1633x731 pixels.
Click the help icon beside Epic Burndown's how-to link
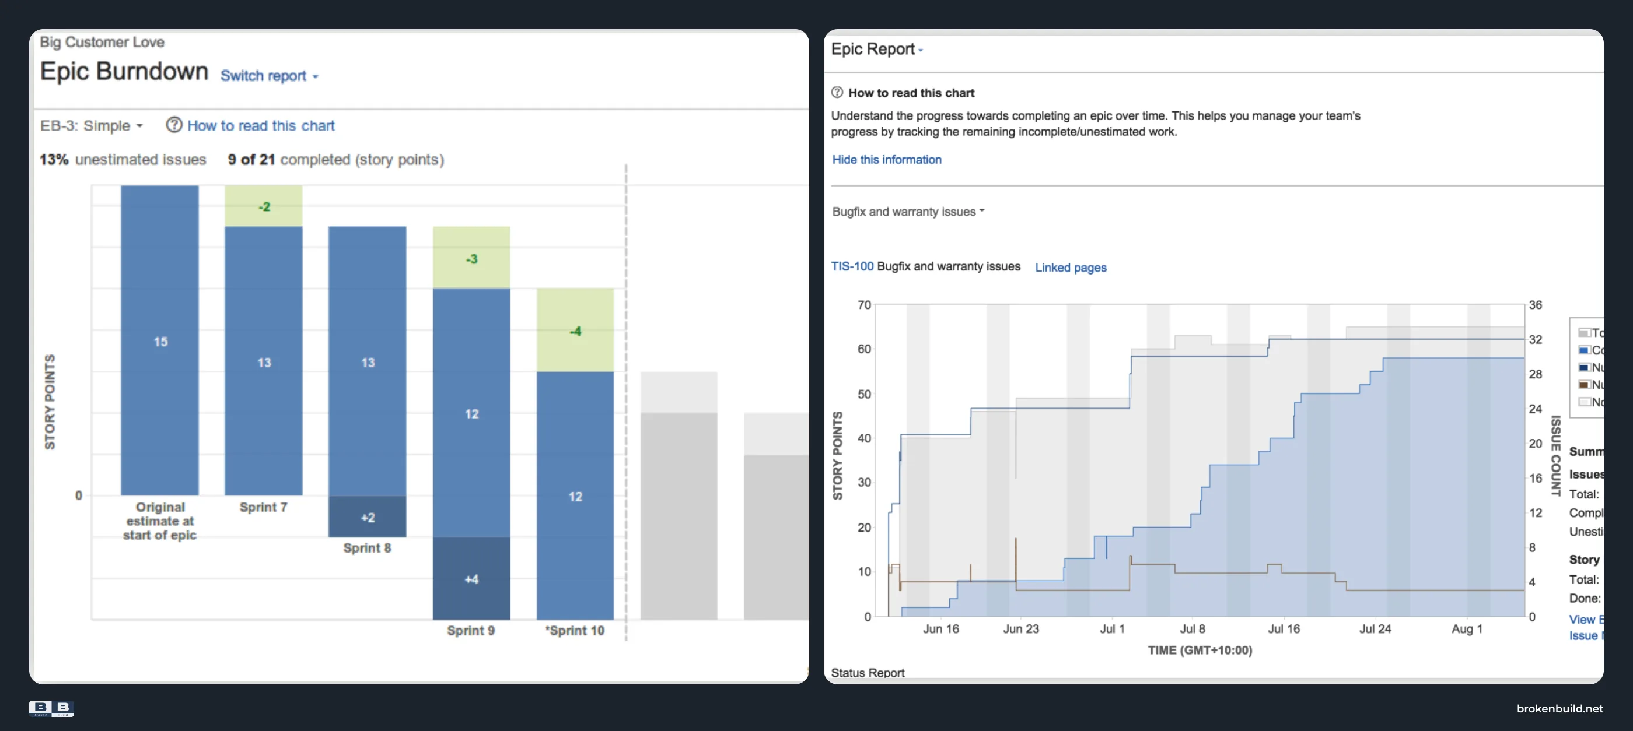point(174,125)
